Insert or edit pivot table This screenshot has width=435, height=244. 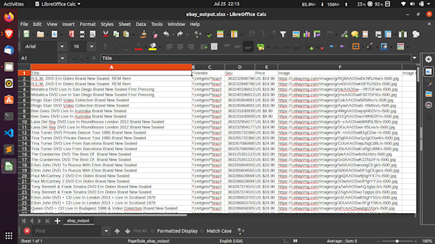[x=317, y=34]
